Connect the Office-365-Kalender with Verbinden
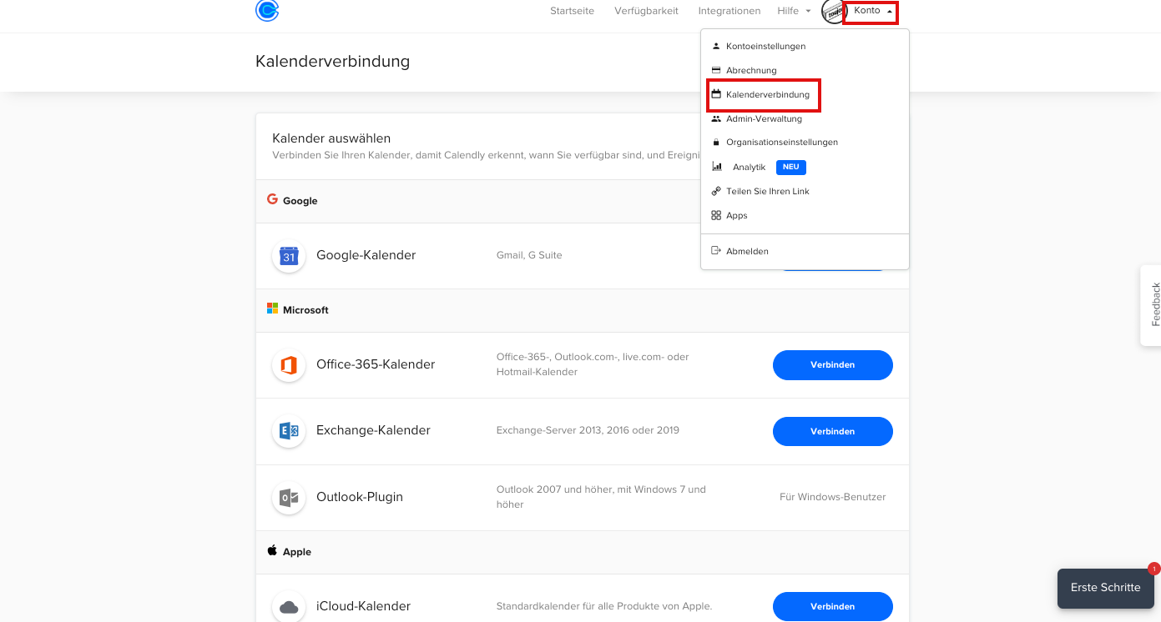Viewport: 1161px width, 622px height. (x=832, y=364)
